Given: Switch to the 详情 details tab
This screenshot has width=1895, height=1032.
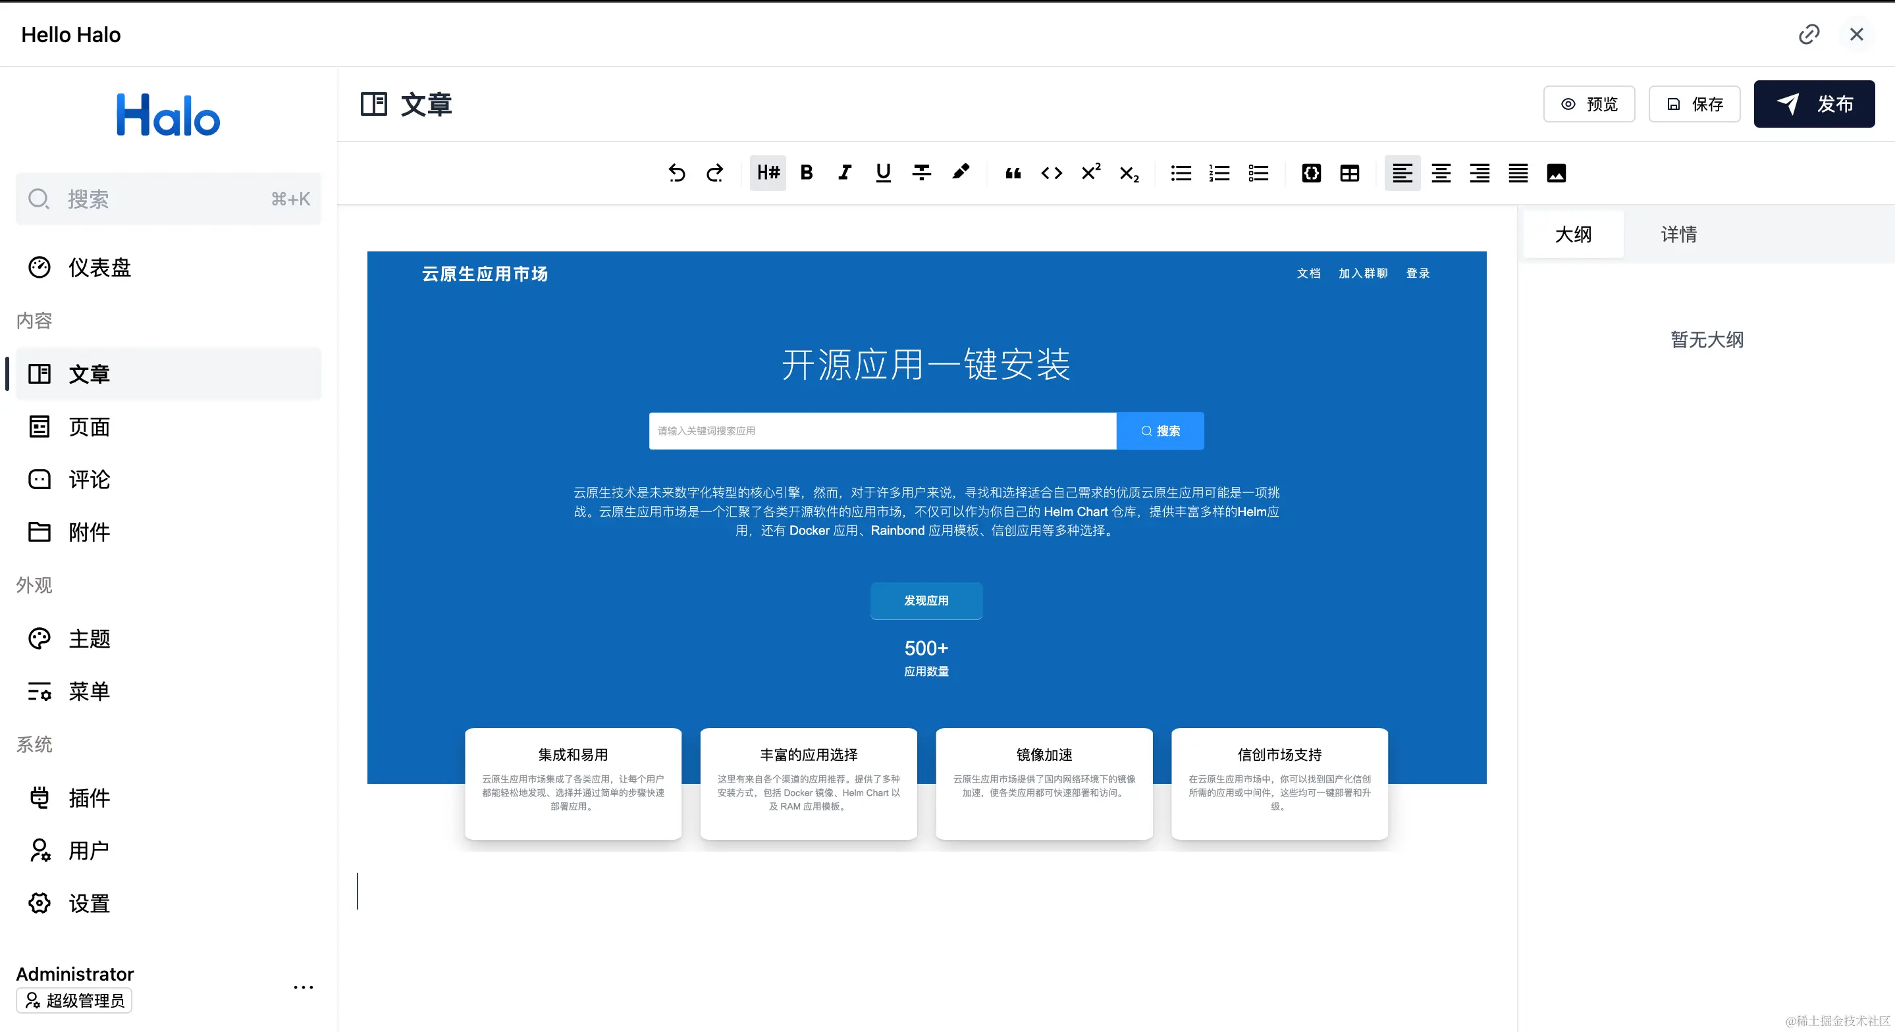Looking at the screenshot, I should coord(1679,234).
